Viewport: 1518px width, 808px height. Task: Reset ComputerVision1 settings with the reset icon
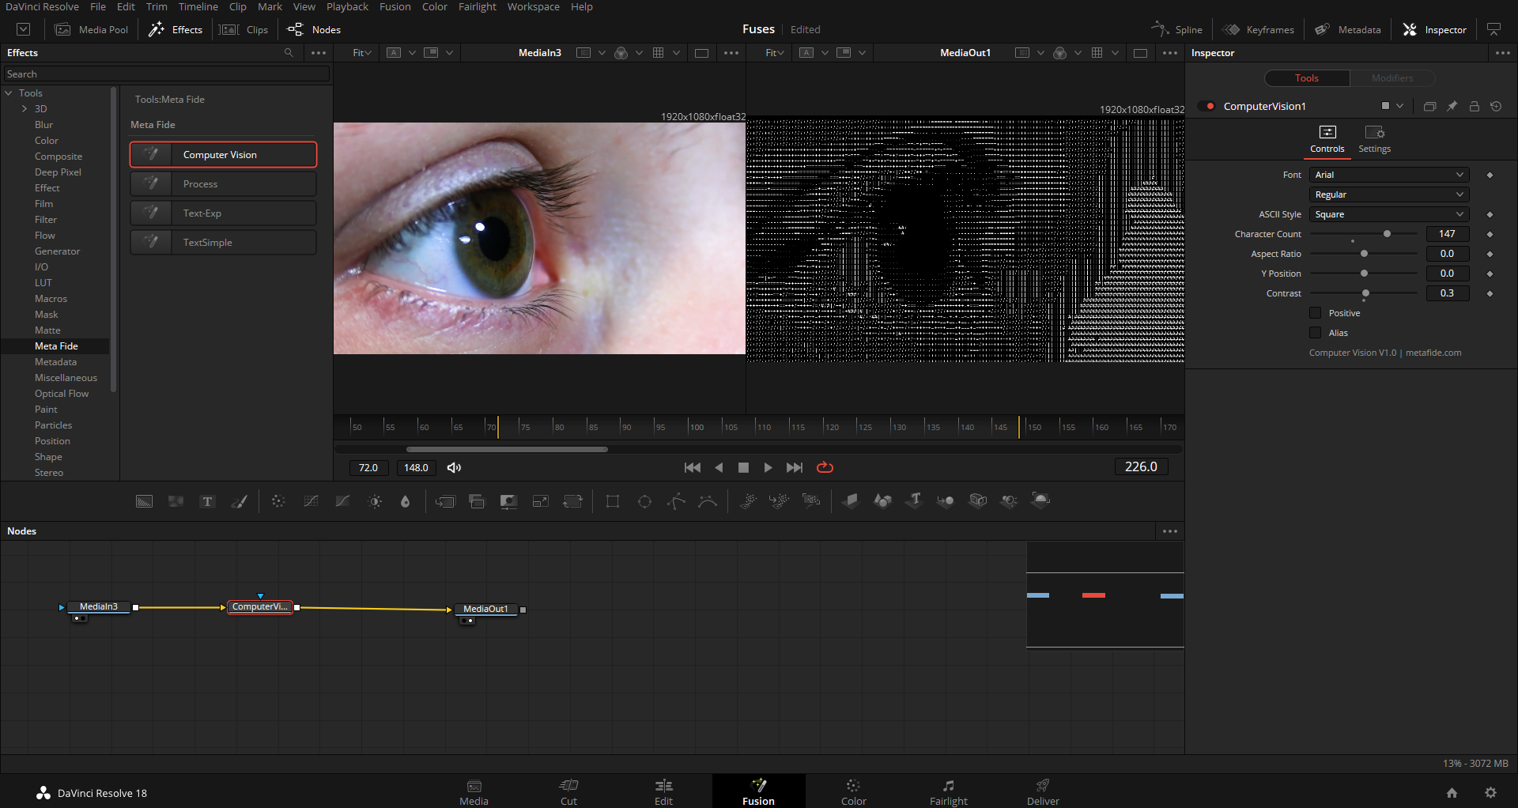coord(1496,106)
